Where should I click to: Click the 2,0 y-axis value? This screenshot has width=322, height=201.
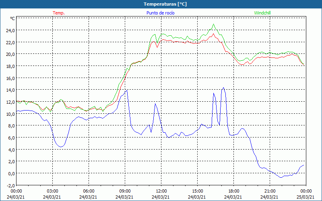[x=12, y=162]
